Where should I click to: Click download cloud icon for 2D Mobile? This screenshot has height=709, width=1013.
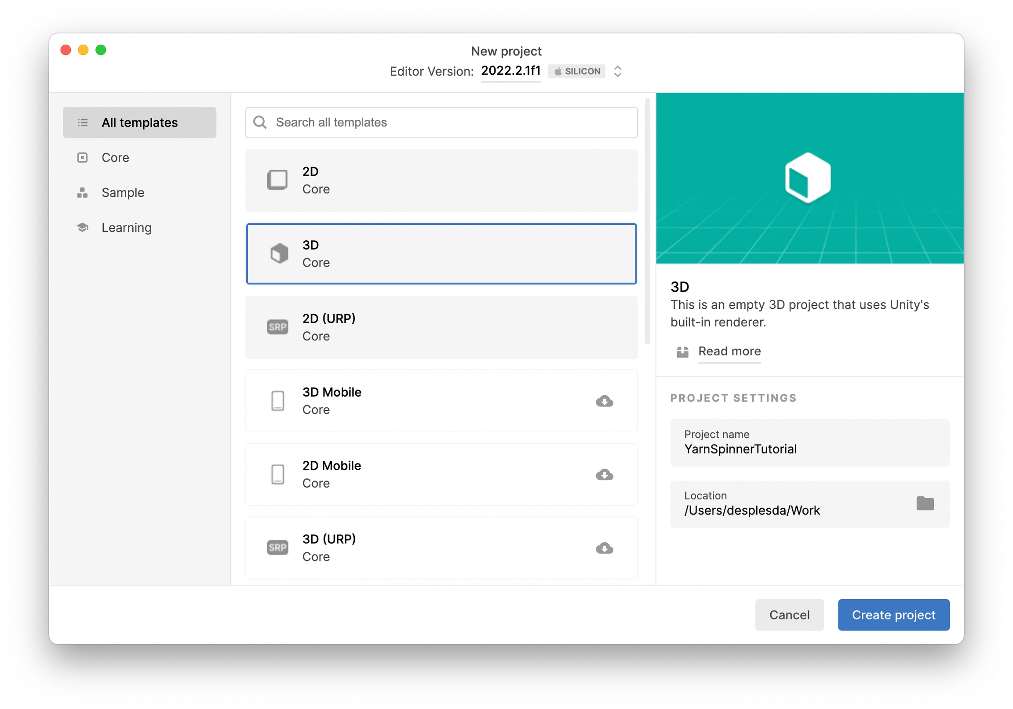[x=604, y=474]
